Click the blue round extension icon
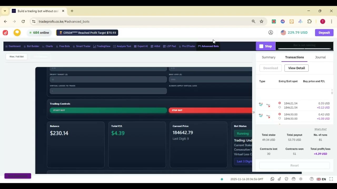Screen dimensions: 337x189 pyautogui.click(x=283, y=22)
